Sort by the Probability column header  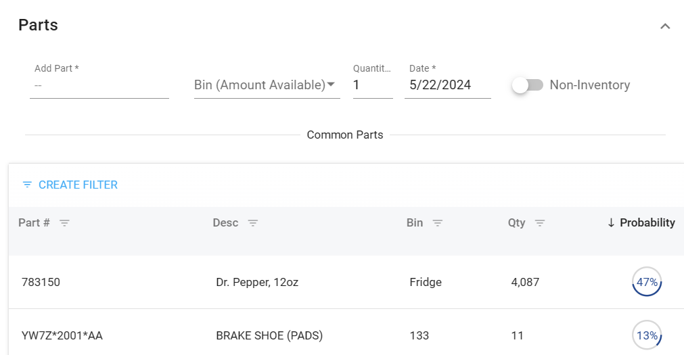click(x=647, y=222)
